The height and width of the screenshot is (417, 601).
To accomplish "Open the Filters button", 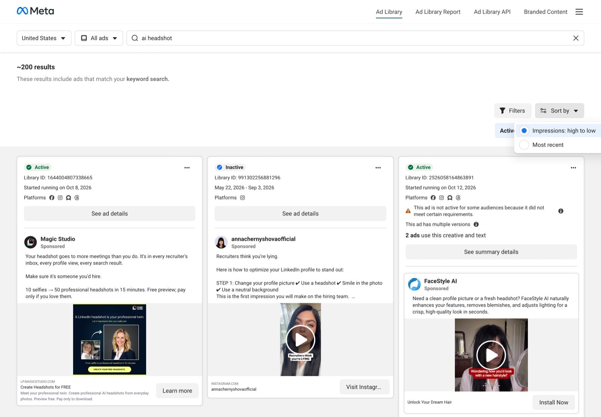I will click(x=512, y=111).
